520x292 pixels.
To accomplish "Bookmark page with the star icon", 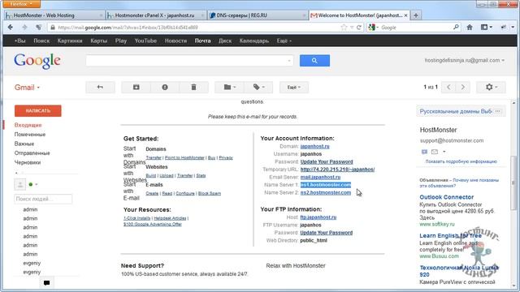I will [x=344, y=28].
